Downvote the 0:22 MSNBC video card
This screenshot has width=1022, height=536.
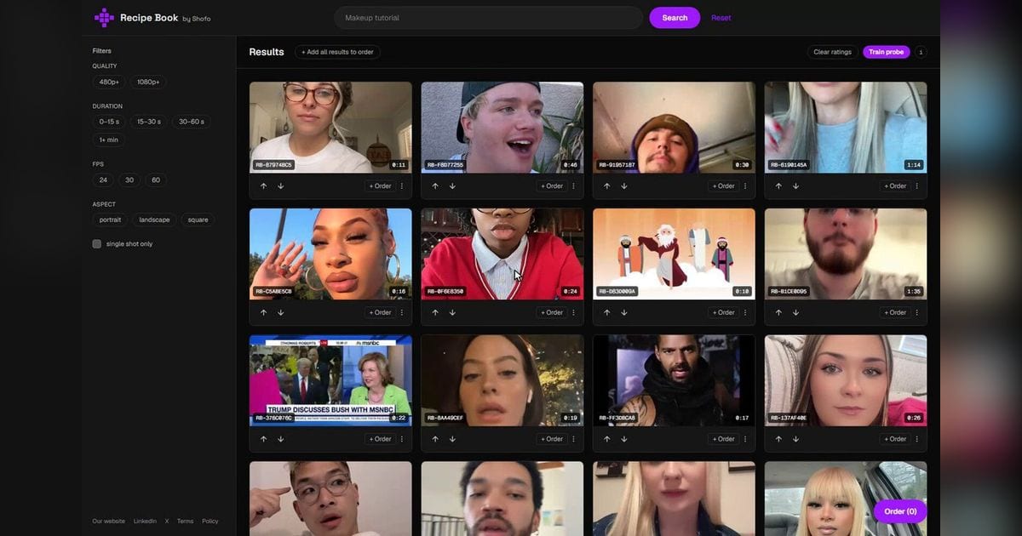click(280, 439)
